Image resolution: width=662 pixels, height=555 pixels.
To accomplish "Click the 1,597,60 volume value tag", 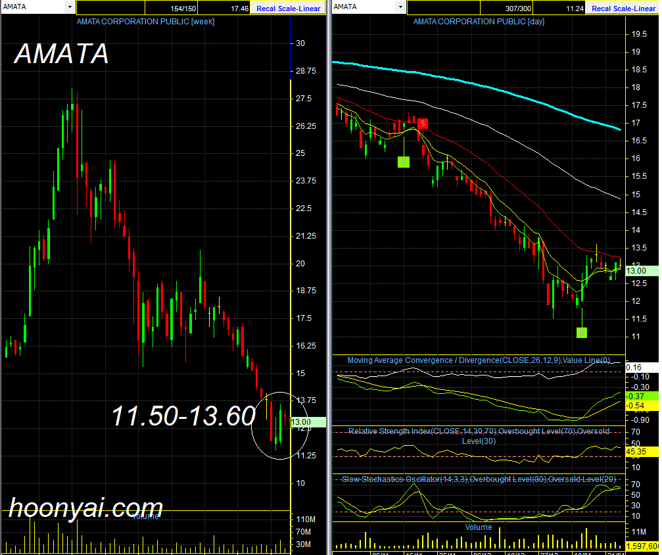I will tap(642, 546).
